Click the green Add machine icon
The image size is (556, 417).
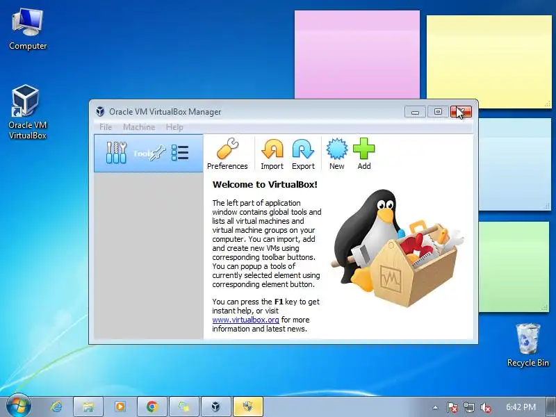363,154
